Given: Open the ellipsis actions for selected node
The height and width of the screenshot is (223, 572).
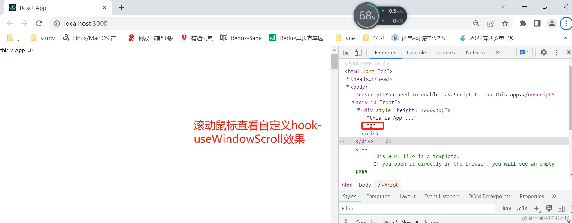Looking at the screenshot, I should point(342,141).
